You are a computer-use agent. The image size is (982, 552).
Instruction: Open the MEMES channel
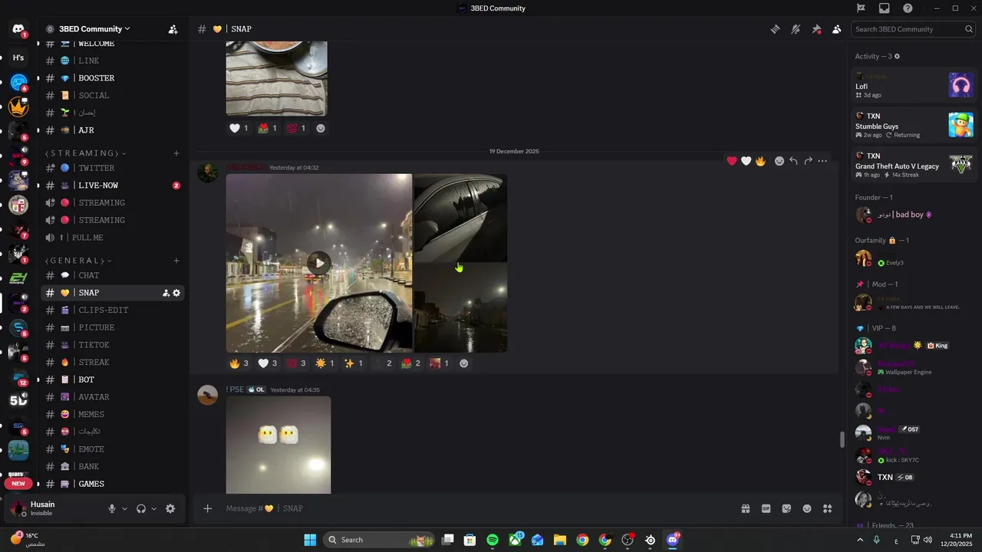click(113, 414)
